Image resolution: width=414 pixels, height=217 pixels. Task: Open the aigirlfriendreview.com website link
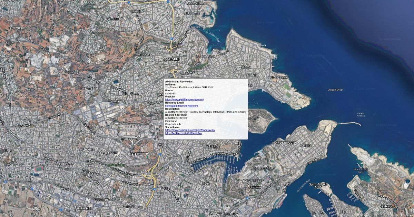(184, 100)
